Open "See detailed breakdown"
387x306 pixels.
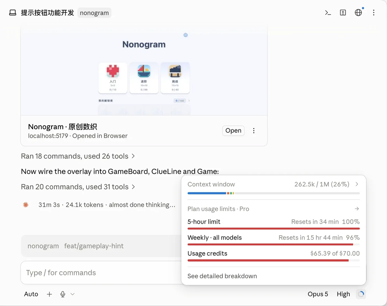click(x=222, y=276)
